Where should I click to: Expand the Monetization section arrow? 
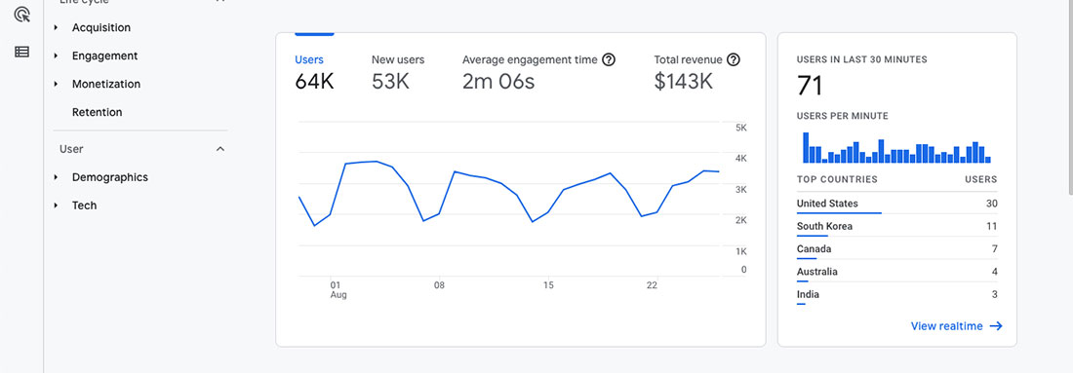(57, 84)
